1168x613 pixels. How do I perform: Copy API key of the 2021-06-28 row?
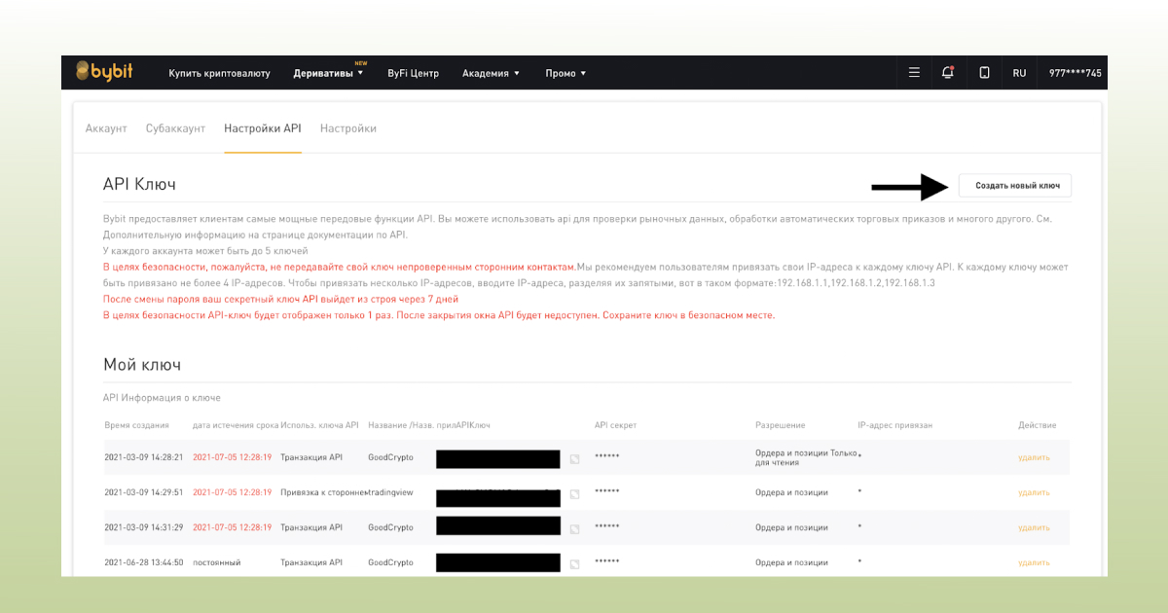[x=574, y=563]
